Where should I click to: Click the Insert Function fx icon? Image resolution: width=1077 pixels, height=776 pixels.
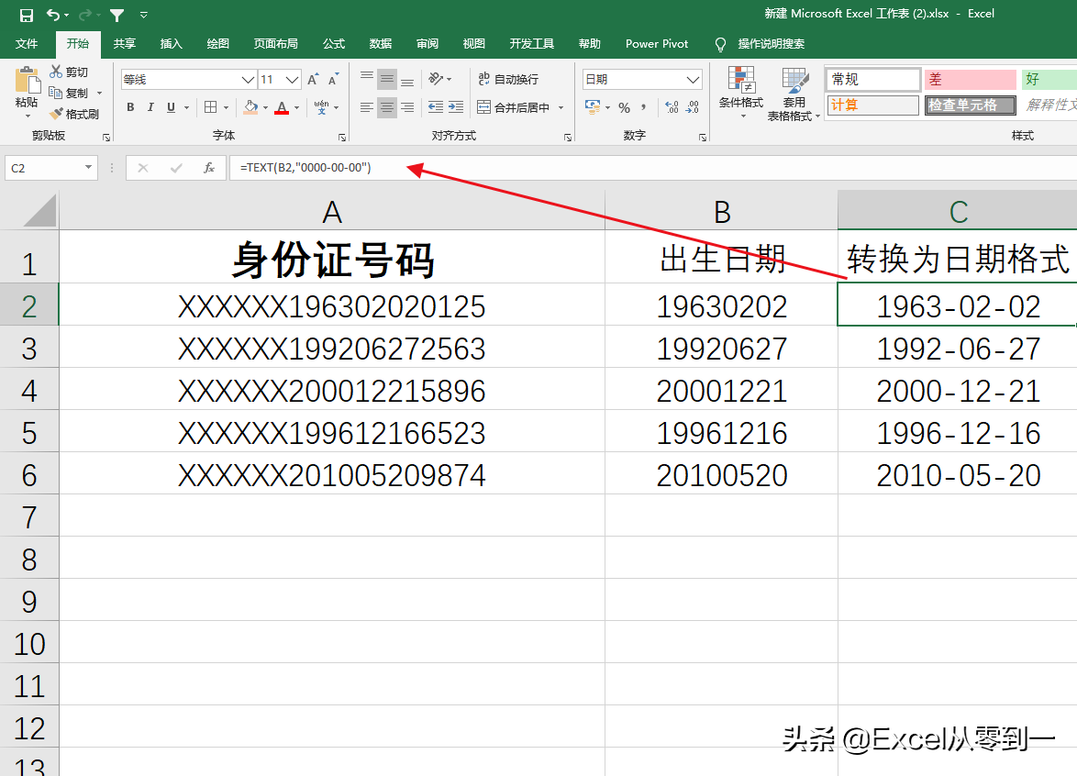point(209,169)
